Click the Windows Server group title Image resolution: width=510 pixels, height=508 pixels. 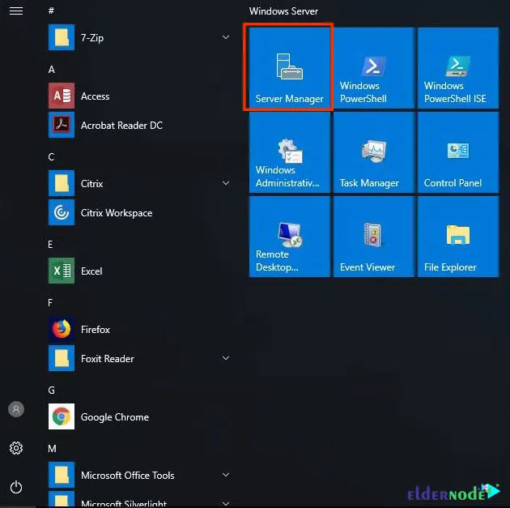pos(283,11)
